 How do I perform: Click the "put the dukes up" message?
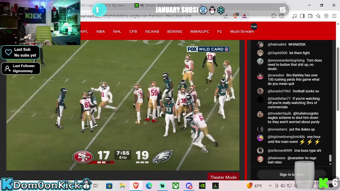pos(302,129)
